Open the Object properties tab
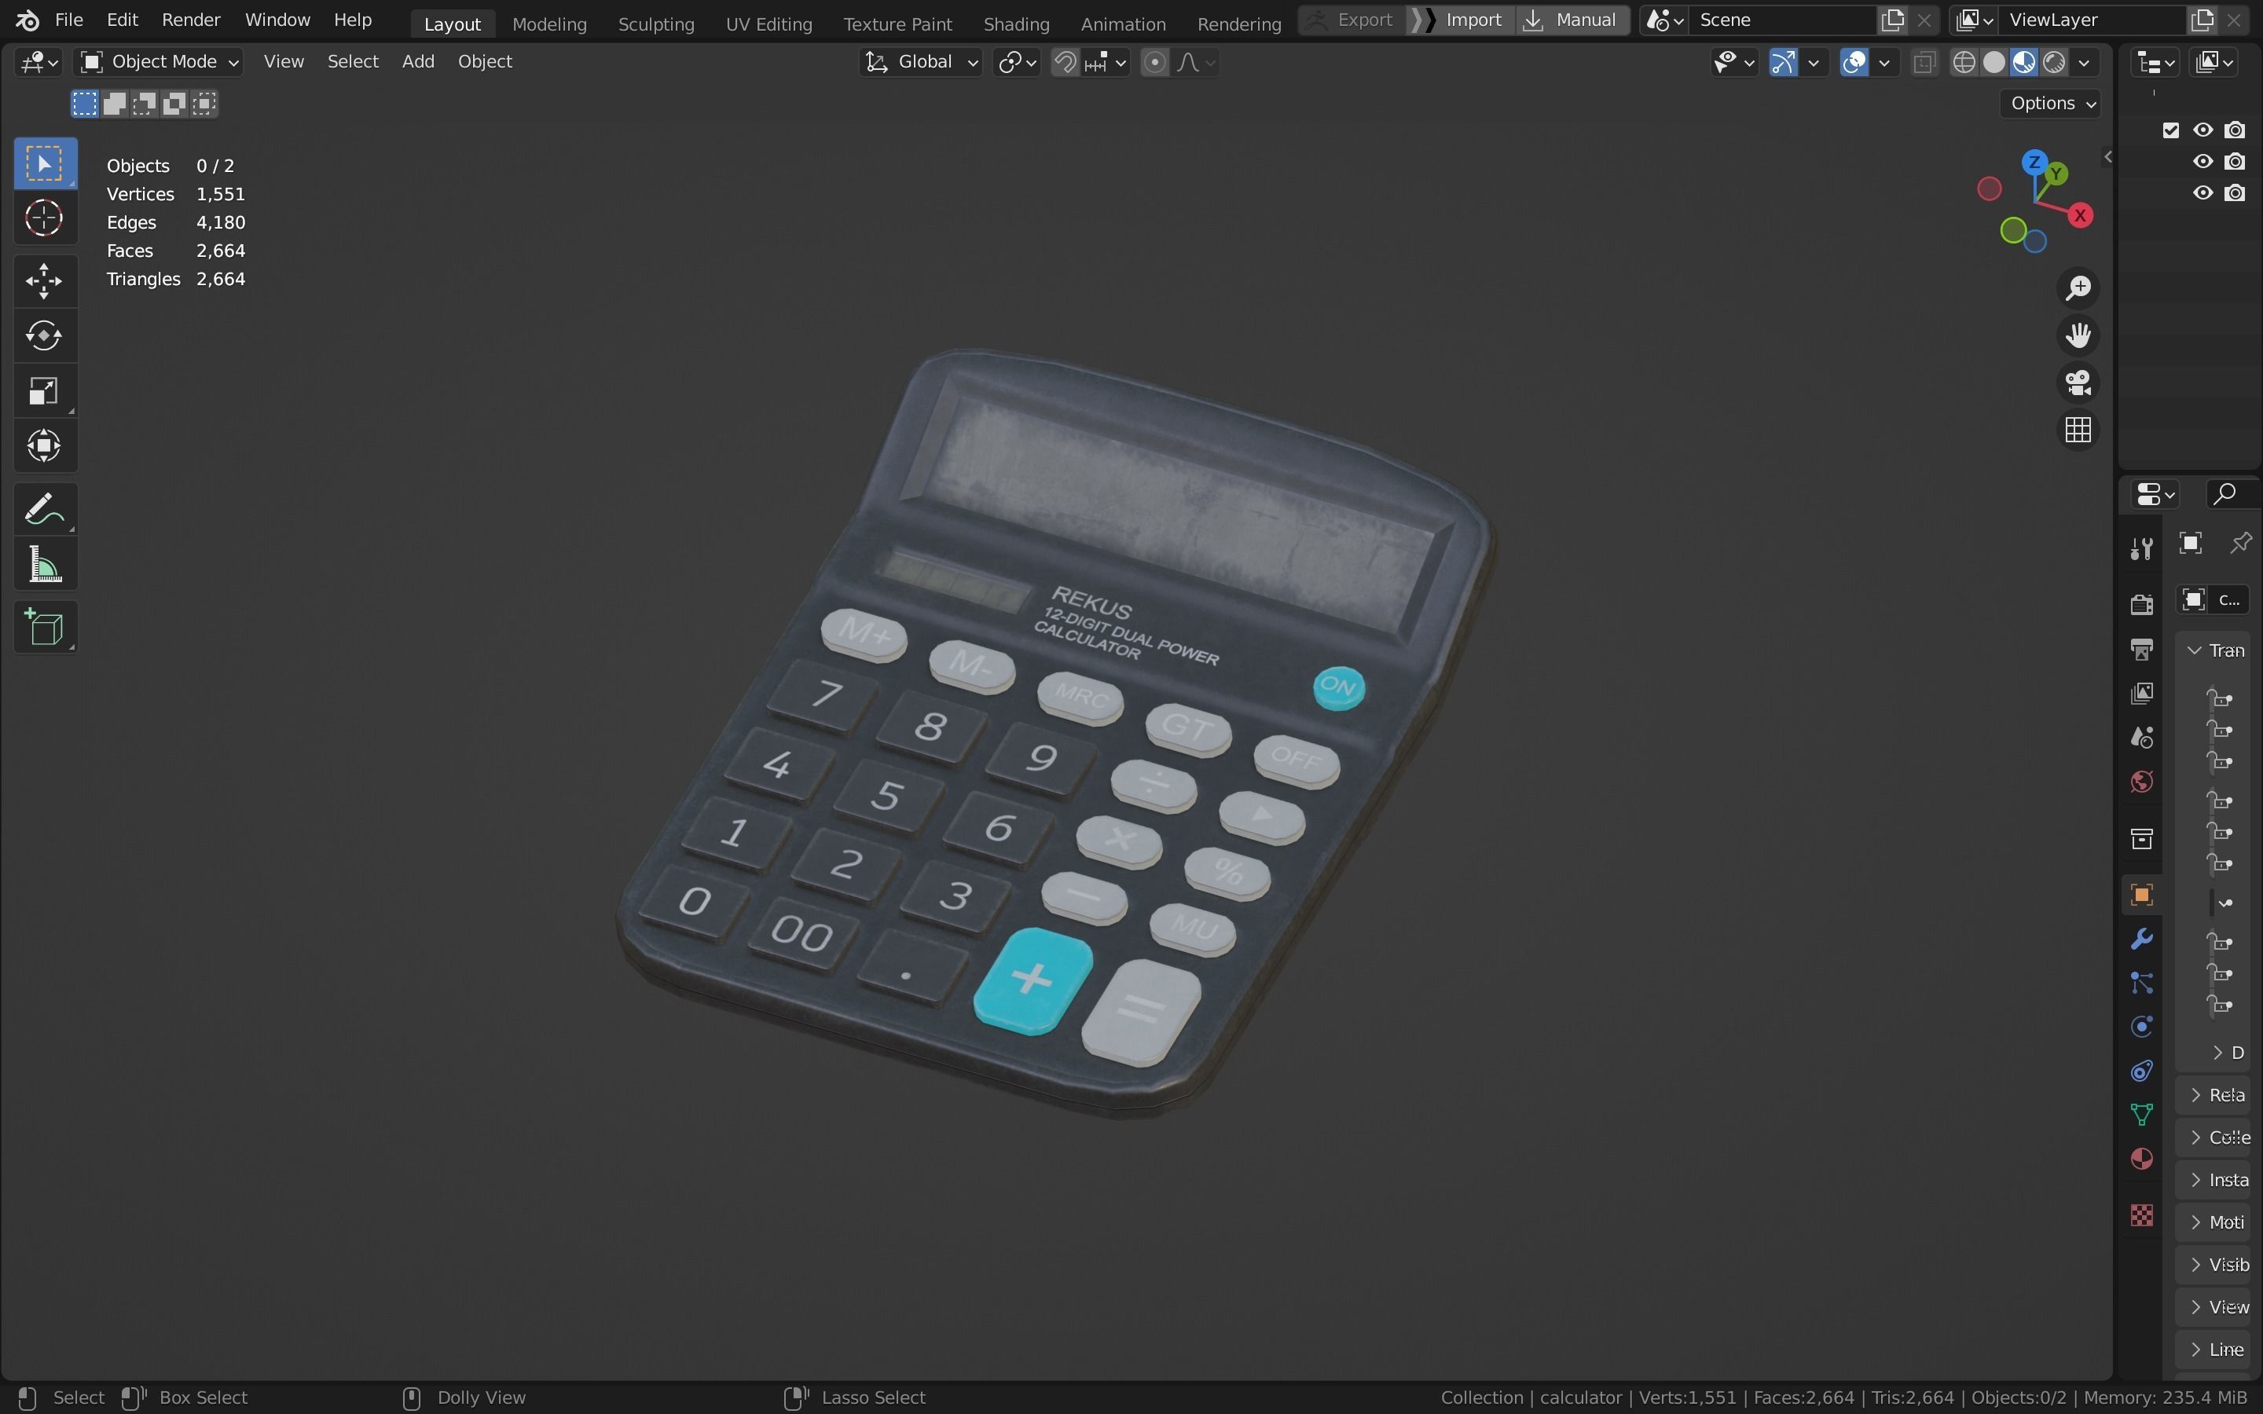This screenshot has height=1414, width=2263. click(2141, 895)
